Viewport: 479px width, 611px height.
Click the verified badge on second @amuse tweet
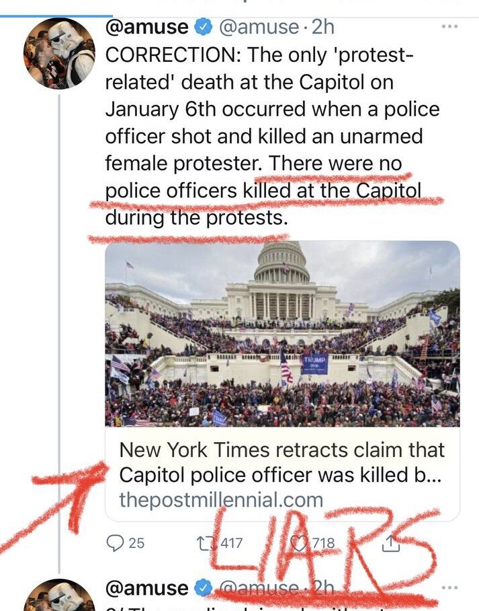click(x=203, y=588)
